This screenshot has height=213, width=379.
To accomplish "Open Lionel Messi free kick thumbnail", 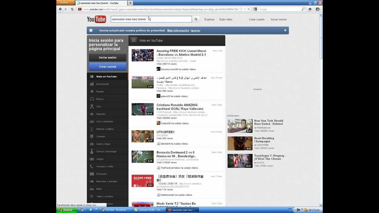I will (143, 55).
